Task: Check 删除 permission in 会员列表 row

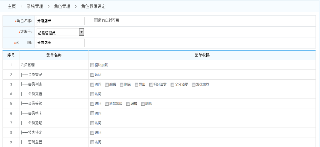Action: pos(121,84)
